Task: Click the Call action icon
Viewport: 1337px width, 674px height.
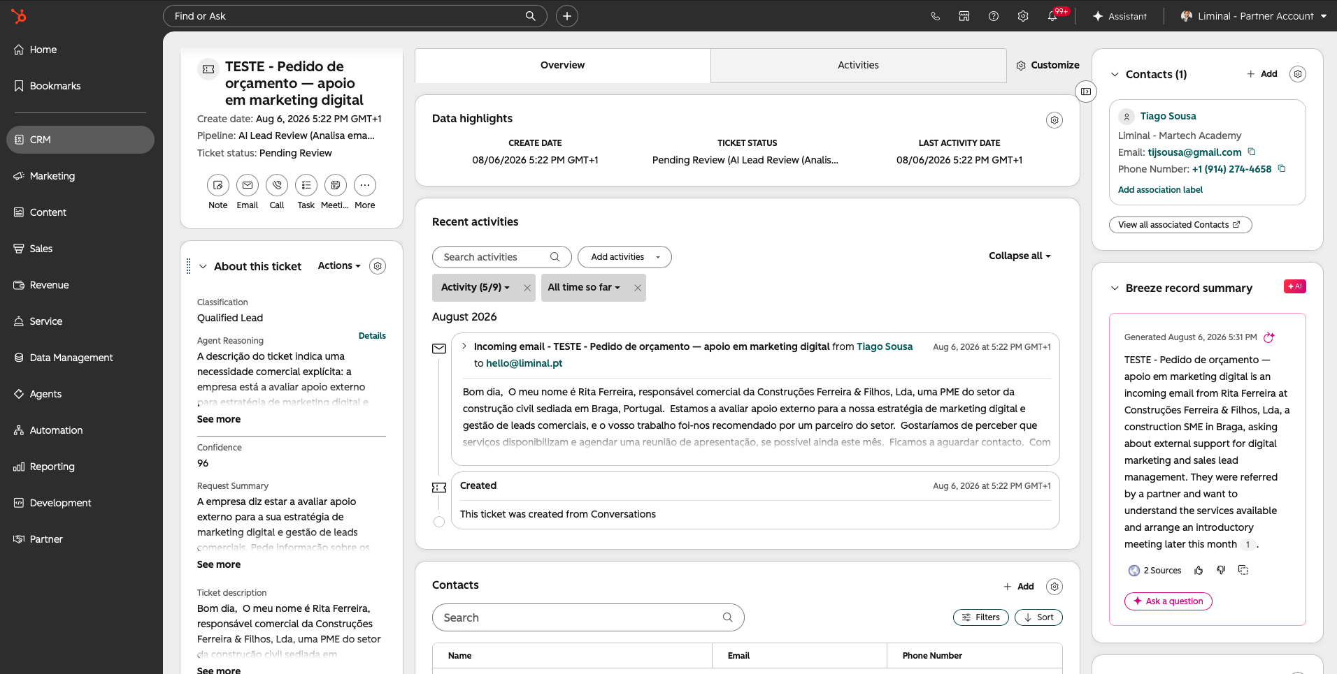Action: 277,185
